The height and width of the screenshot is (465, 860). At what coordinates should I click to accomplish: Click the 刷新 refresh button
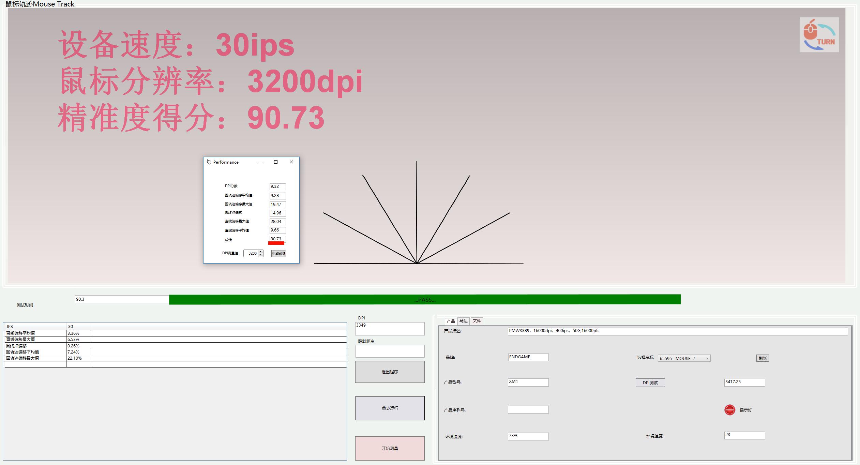(763, 358)
